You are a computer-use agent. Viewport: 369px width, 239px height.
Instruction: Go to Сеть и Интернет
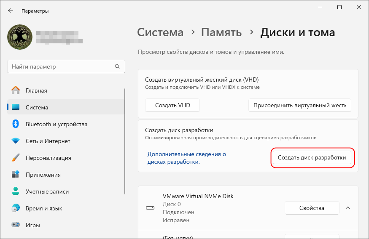66,141
